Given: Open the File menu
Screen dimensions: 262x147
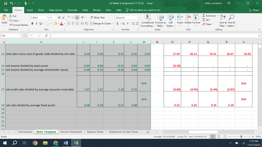Looking at the screenshot, I should tap(6, 10).
